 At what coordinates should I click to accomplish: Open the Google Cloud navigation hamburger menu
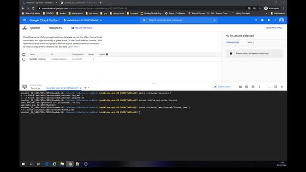(x=24, y=20)
